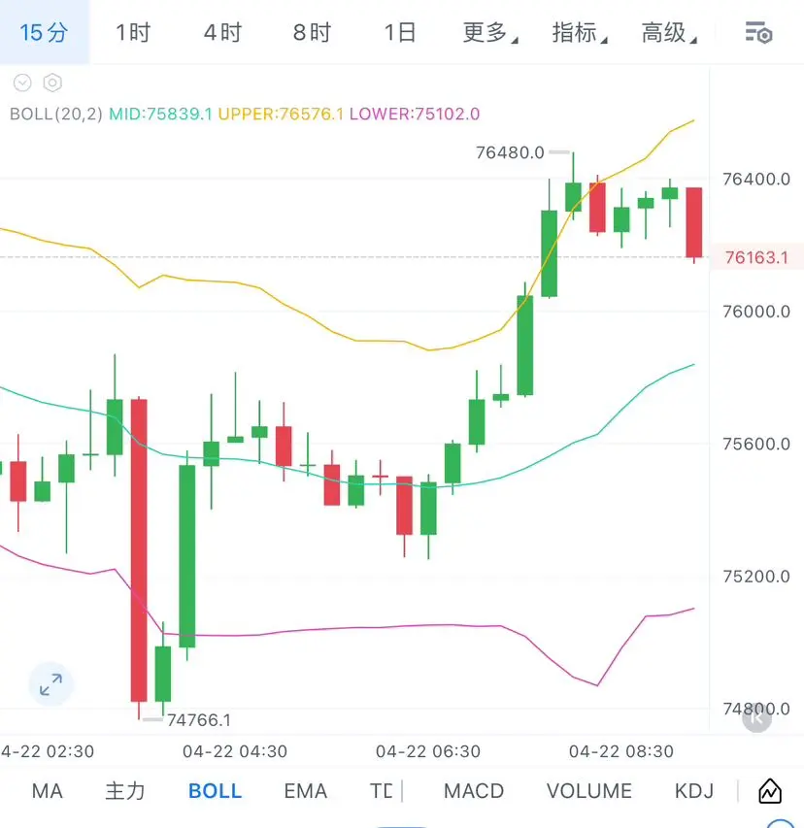This screenshot has height=828, width=804.
Task: Select the 15分 timeframe tab
Action: click(45, 33)
